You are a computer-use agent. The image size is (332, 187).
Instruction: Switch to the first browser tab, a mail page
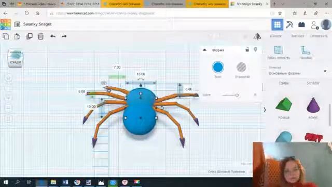(37, 4)
